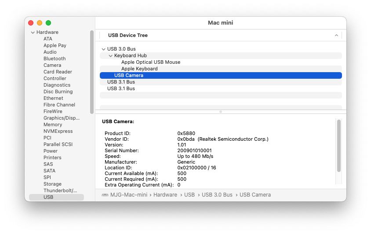Select Controller in the sidebar
Image resolution: width=371 pixels, height=234 pixels.
(x=55, y=78)
